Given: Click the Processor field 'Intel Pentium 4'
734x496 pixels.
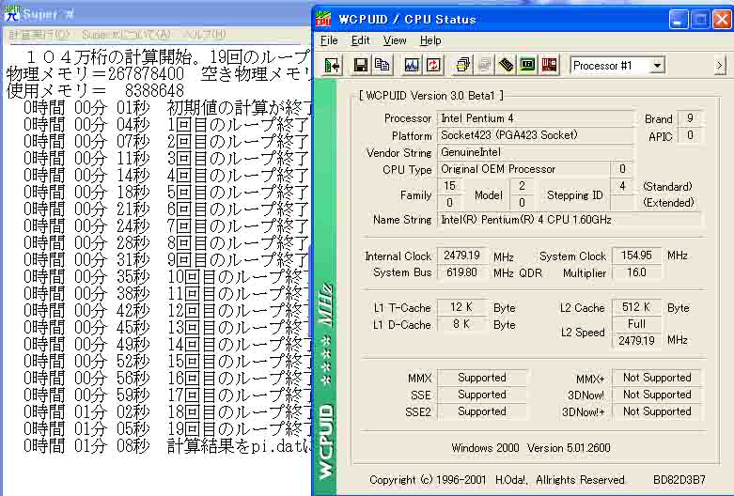Looking at the screenshot, I should [535, 118].
